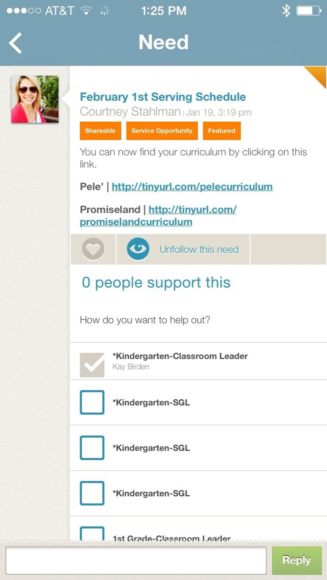The image size is (327, 580).
Task: Tap the Bluetooth status icon
Action: [286, 11]
